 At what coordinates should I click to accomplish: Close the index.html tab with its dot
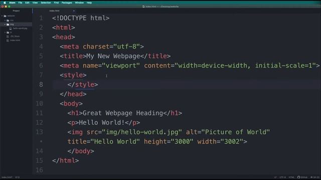(x=74, y=11)
